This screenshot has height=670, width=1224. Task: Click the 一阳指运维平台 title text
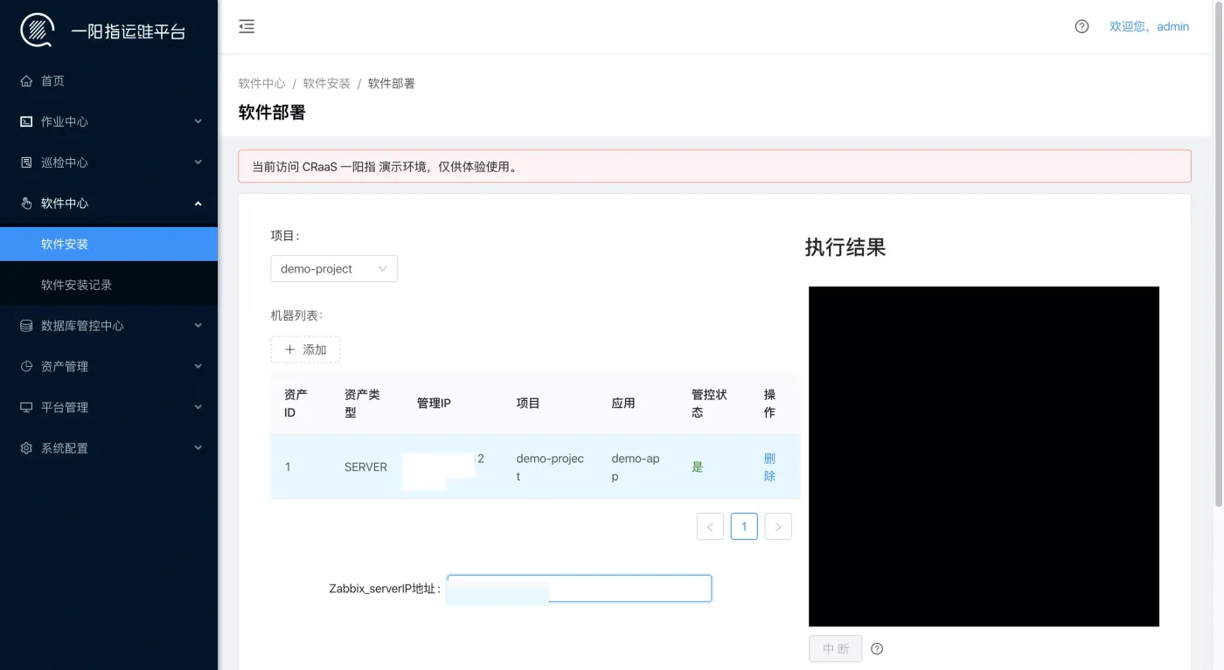(129, 32)
